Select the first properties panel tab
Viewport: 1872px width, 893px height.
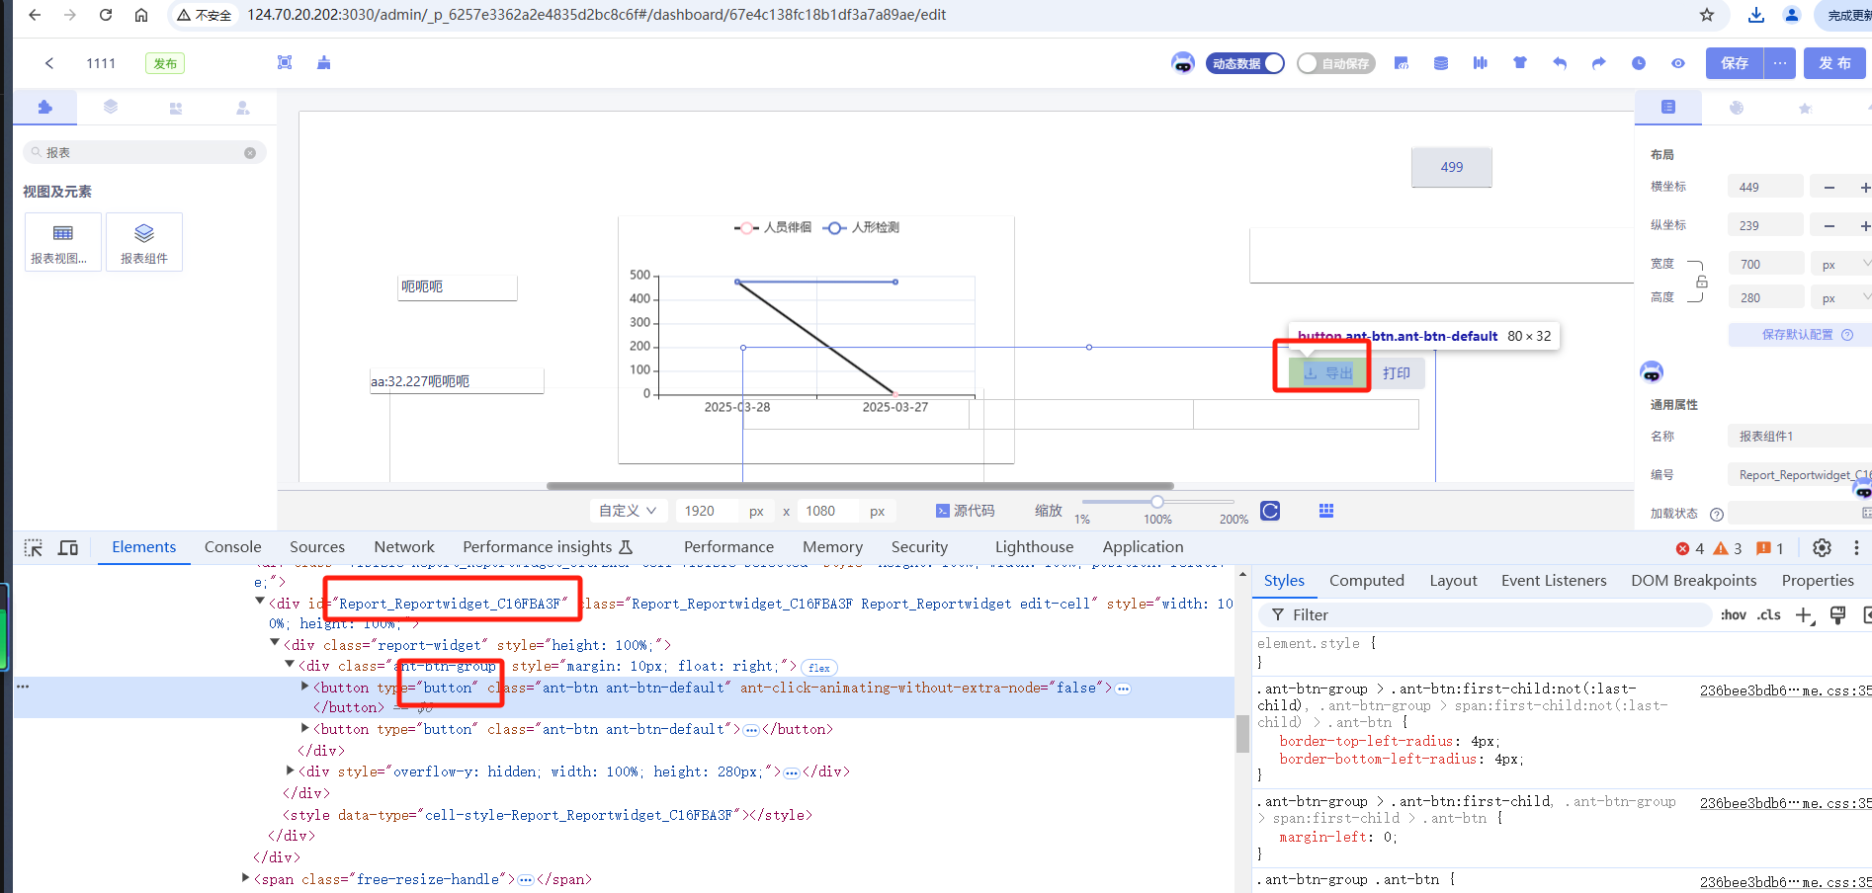pyautogui.click(x=1668, y=108)
